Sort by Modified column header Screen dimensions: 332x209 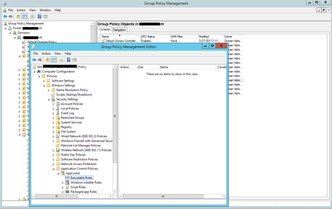(x=210, y=36)
